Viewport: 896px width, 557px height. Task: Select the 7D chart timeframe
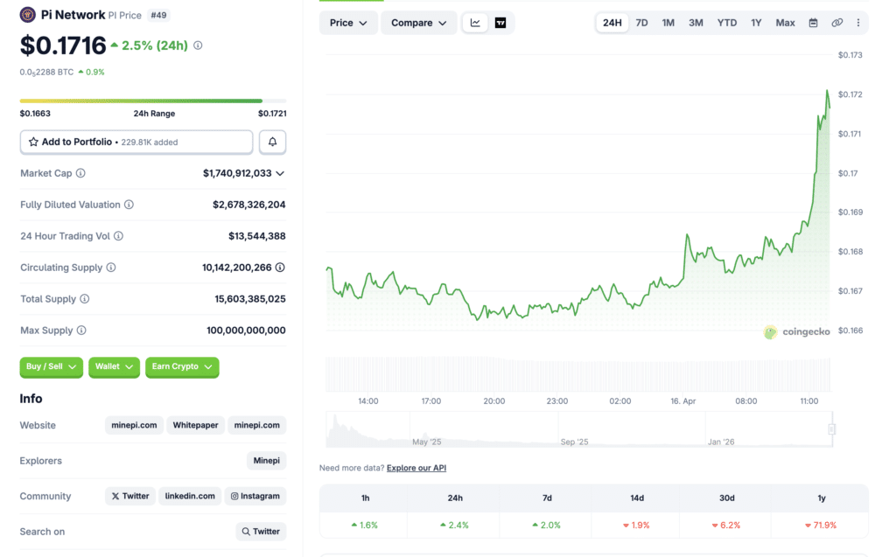pos(641,23)
